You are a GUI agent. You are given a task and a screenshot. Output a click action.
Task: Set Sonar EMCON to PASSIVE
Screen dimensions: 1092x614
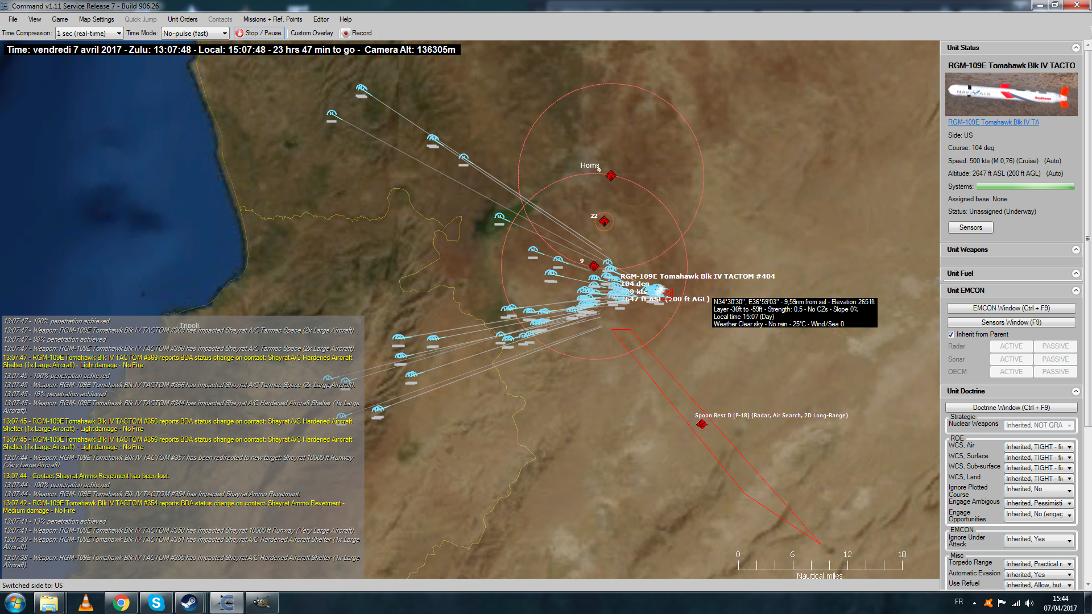[x=1055, y=359]
